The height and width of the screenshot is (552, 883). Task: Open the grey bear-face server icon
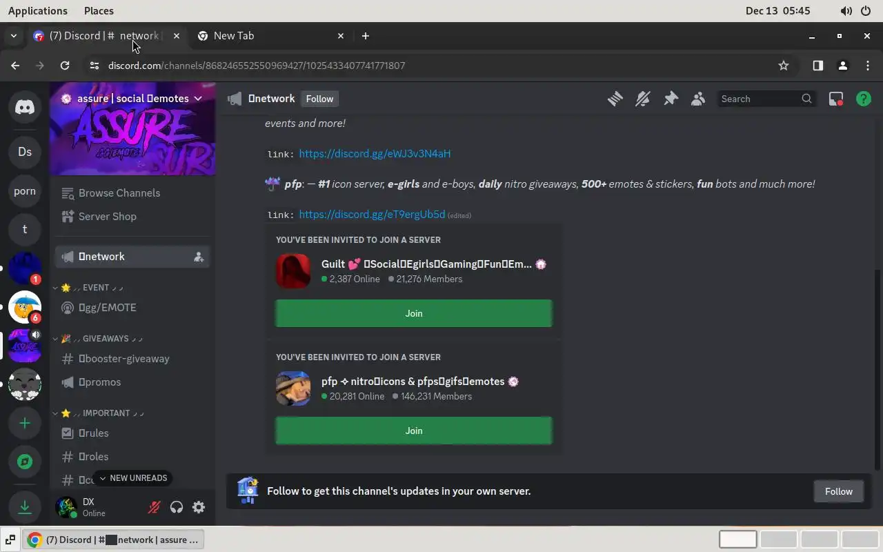tap(25, 384)
